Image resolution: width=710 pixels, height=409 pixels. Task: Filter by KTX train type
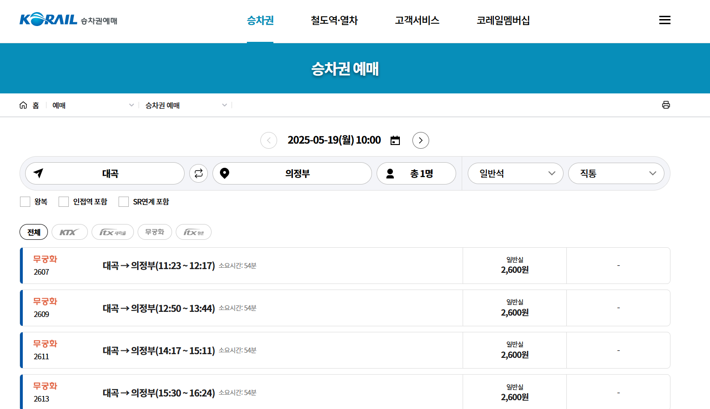point(70,232)
